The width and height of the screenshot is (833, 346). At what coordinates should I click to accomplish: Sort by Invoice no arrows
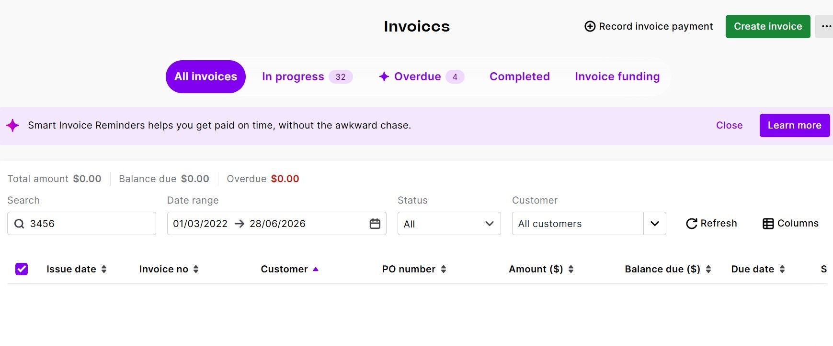196,269
